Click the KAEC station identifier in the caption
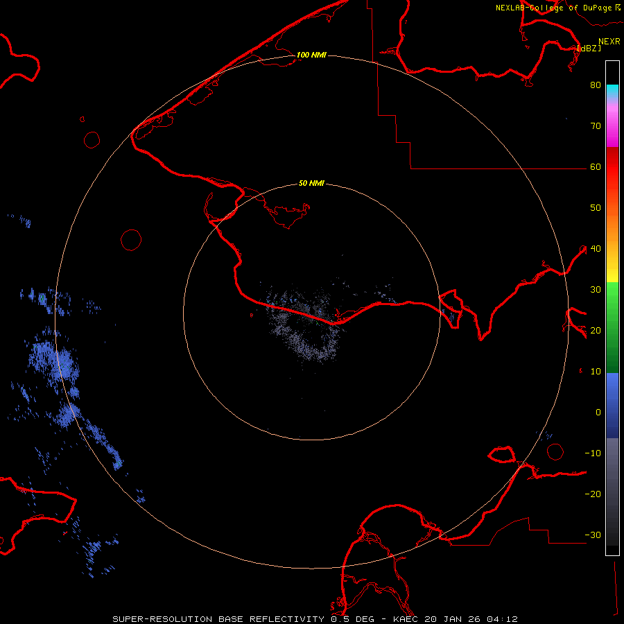The image size is (624, 624). [406, 619]
